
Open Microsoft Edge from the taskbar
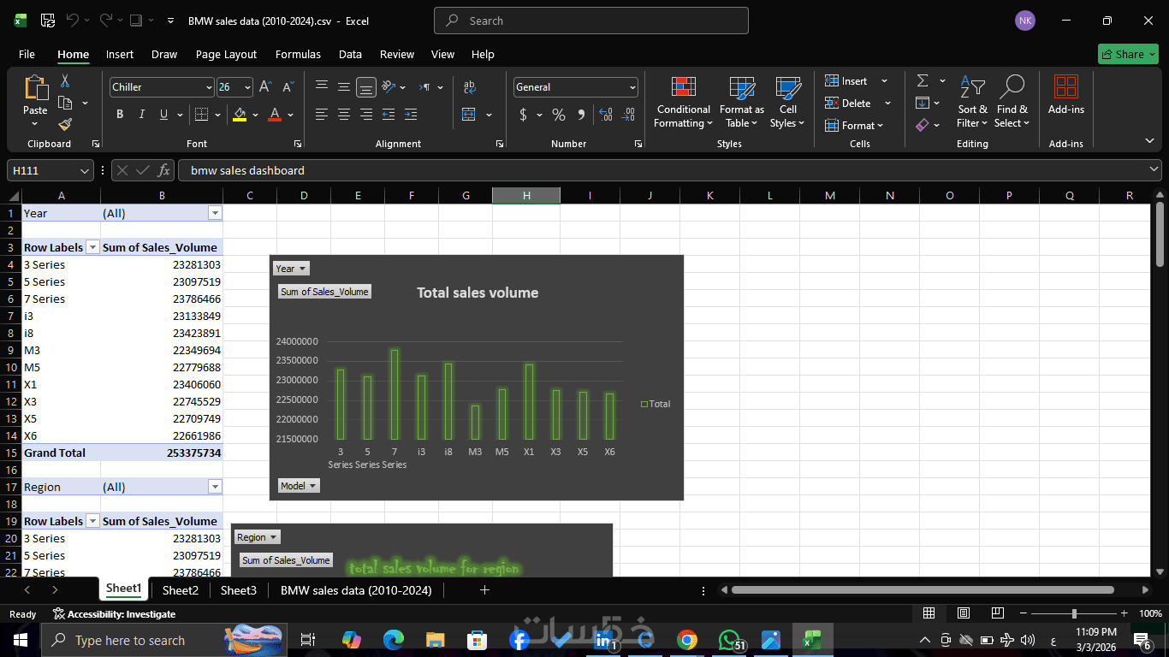tap(394, 640)
